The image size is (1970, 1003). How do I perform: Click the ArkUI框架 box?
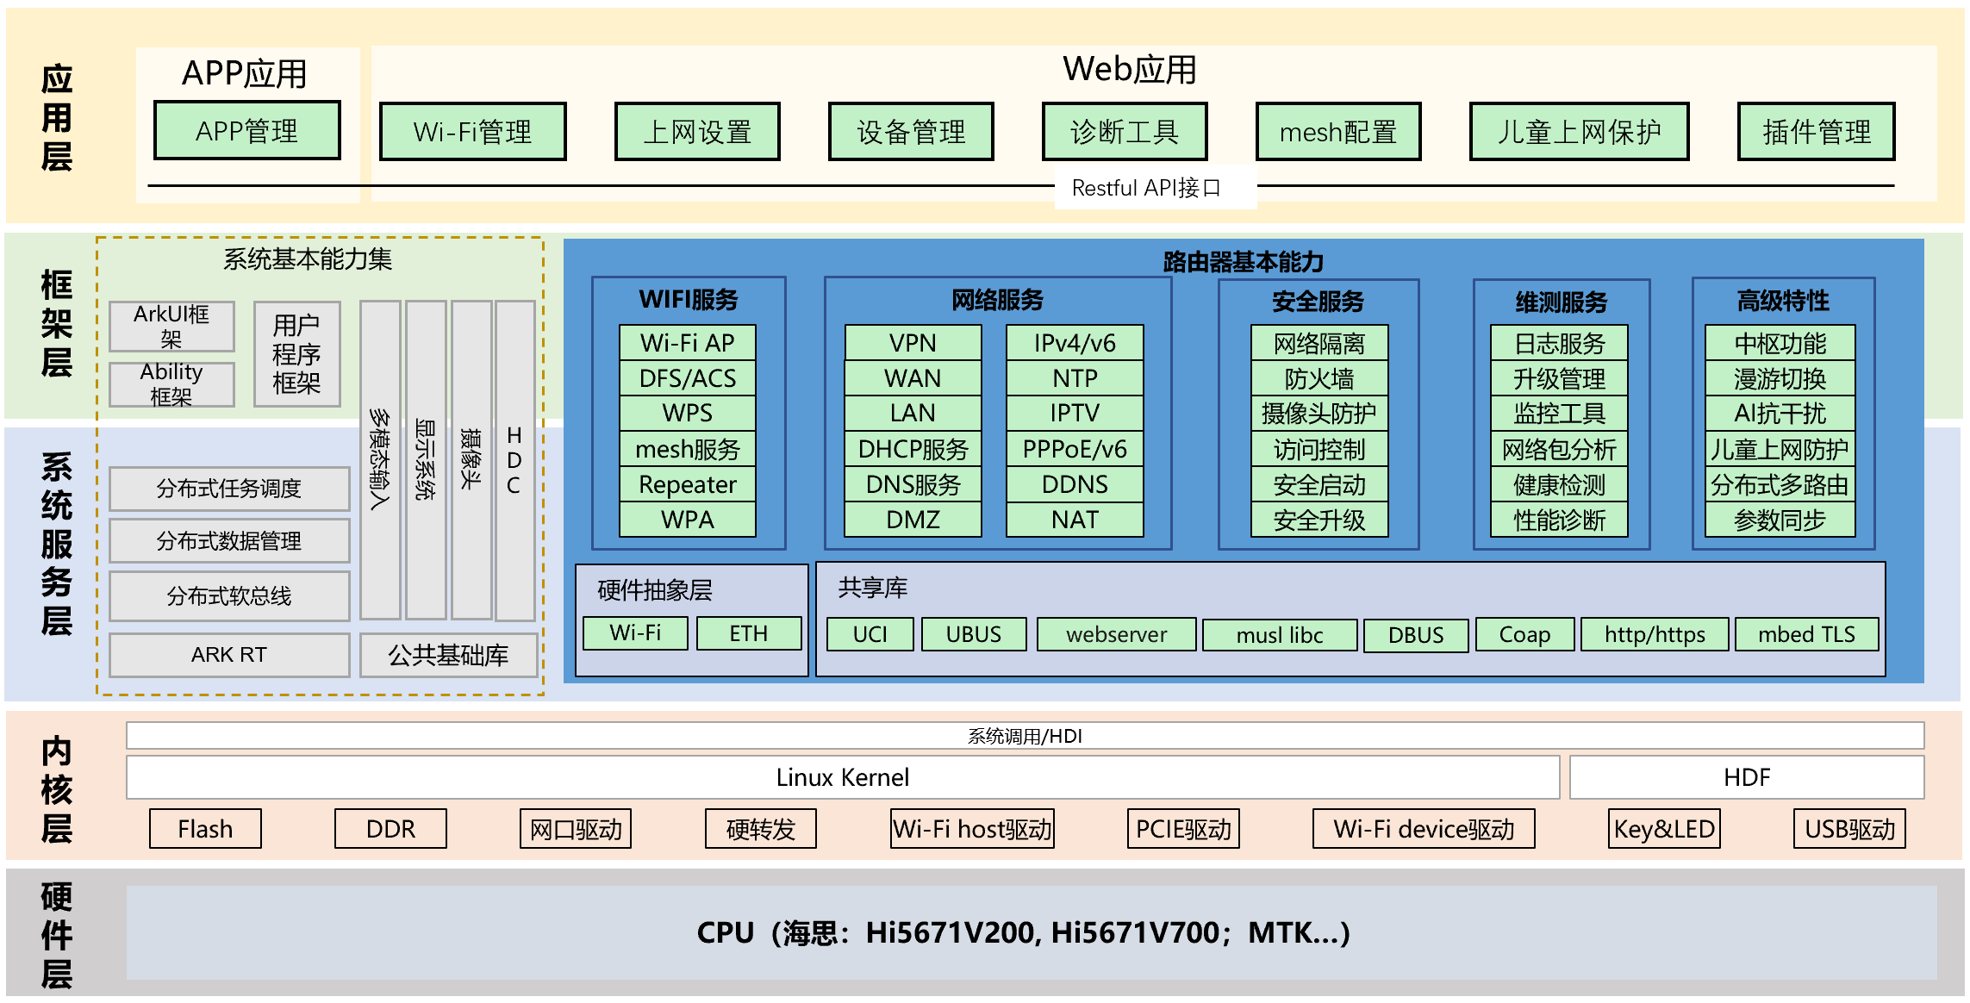[171, 327]
